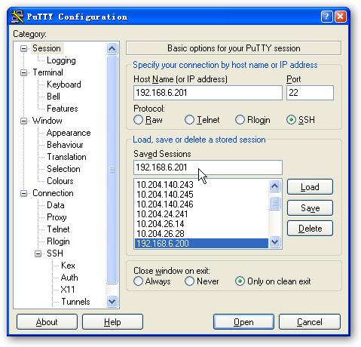Click the saved sessions scrollbar thumb
This screenshot has width=361, height=347.
(x=274, y=203)
